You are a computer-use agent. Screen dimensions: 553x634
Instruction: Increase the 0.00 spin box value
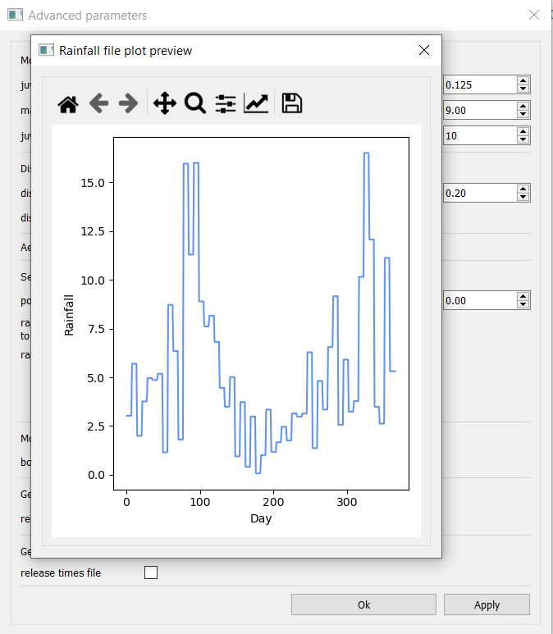pos(523,296)
